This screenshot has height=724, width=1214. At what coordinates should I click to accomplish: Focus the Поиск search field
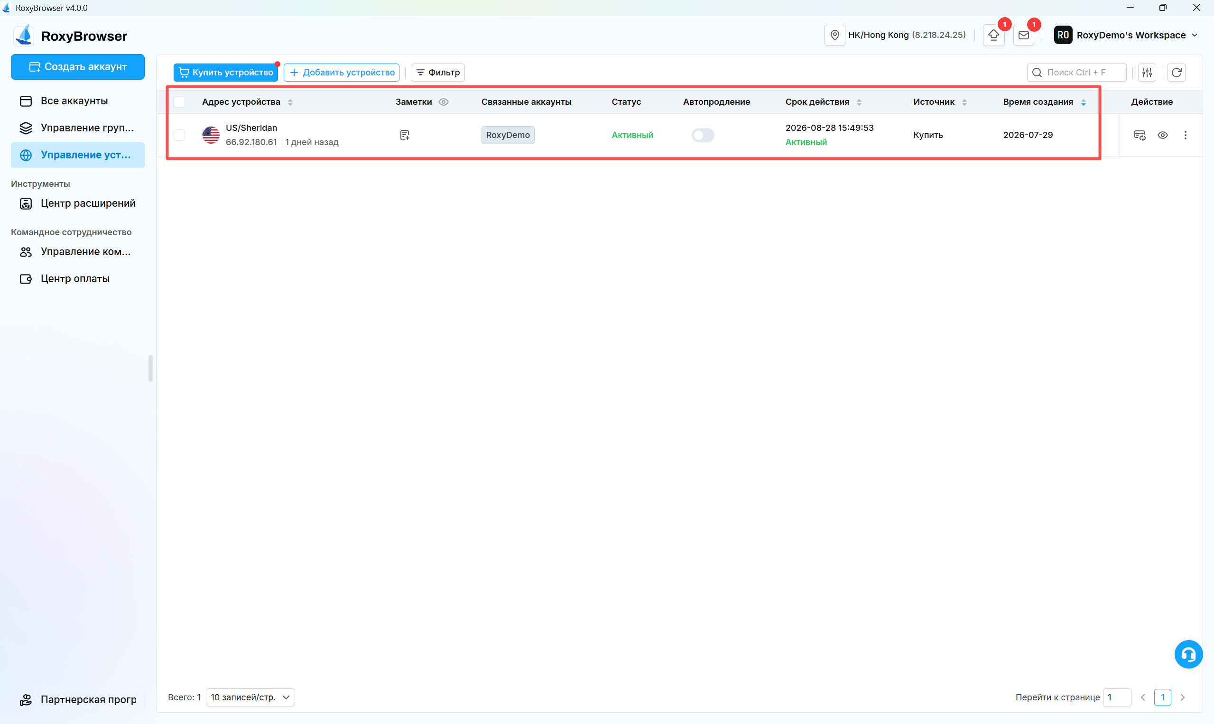[1076, 72]
